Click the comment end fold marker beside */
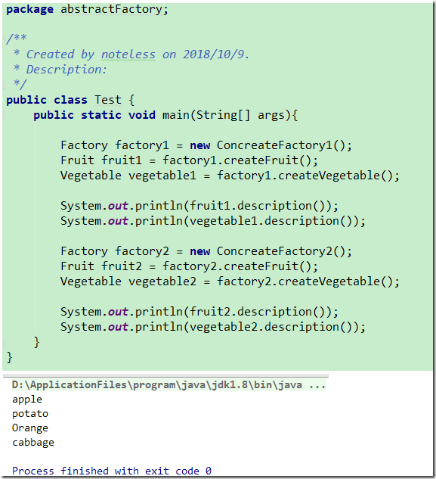This screenshot has width=436, height=479. click(x=4, y=85)
